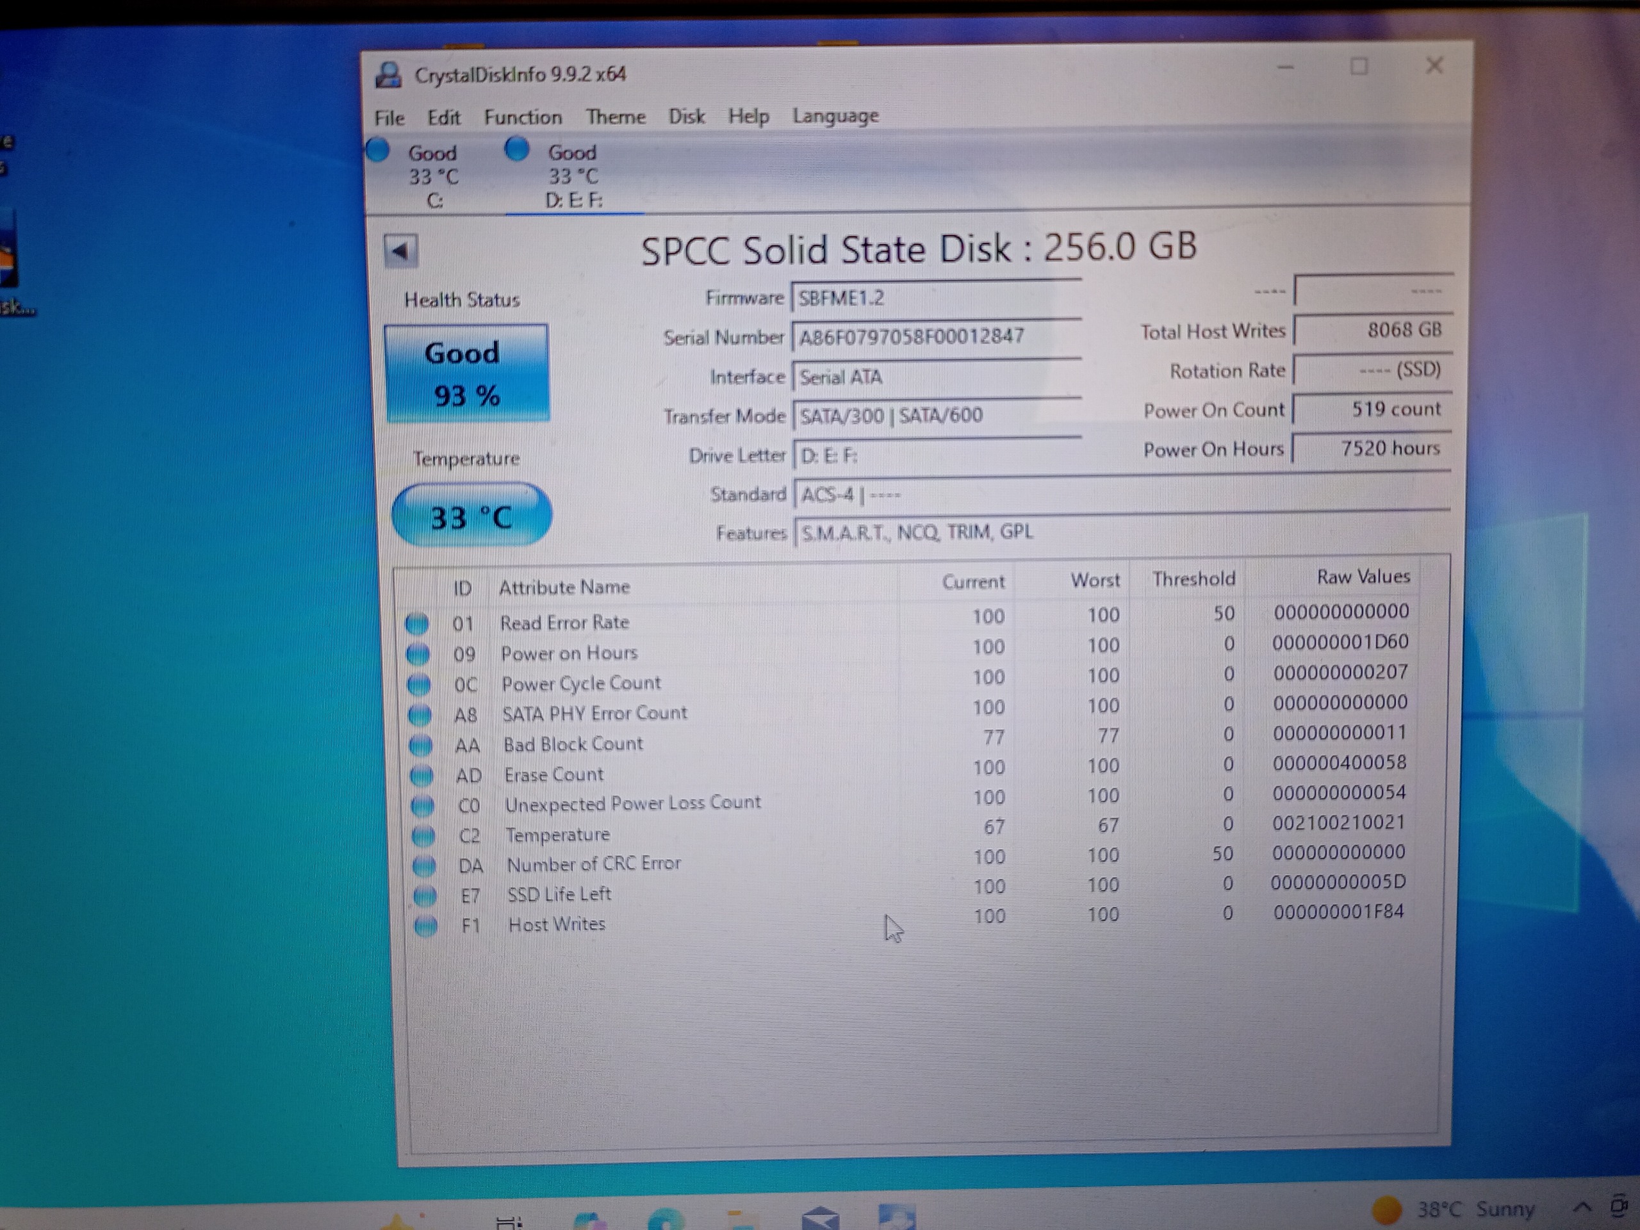Click the status circle for Read Error Rate
Viewport: 1640px width, 1230px height.
pos(416,623)
